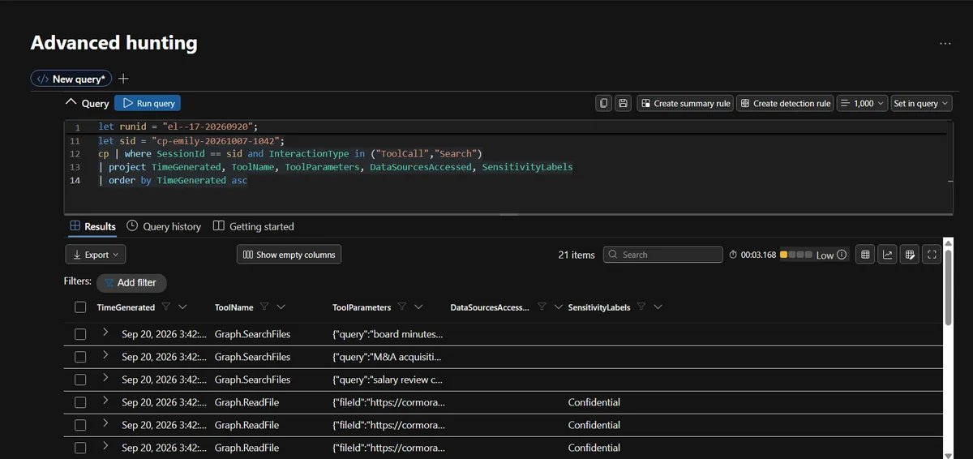Click the query timer clock icon

[x=733, y=255]
